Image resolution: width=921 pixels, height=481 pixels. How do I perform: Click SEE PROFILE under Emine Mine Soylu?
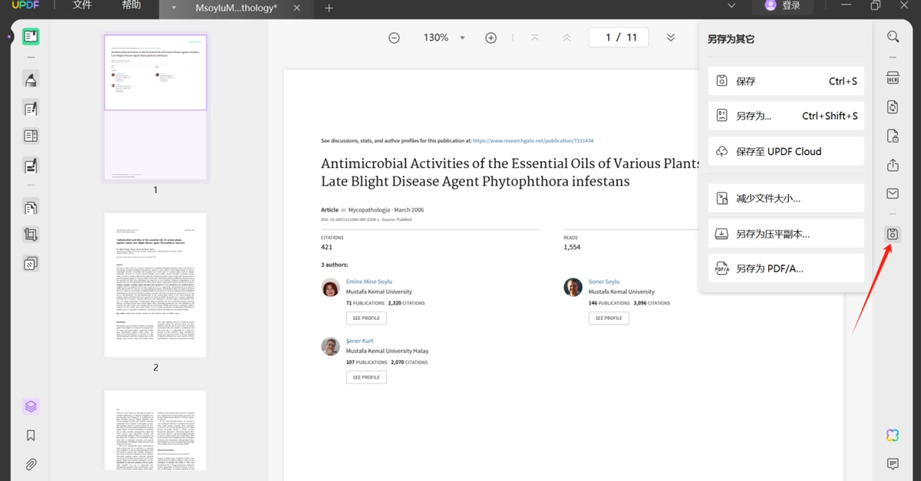(x=366, y=318)
